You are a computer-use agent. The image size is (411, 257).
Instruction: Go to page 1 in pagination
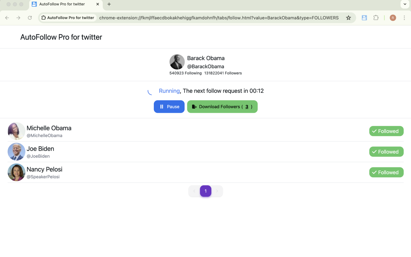coord(205,191)
